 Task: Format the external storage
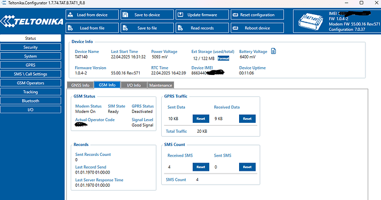[223, 58]
